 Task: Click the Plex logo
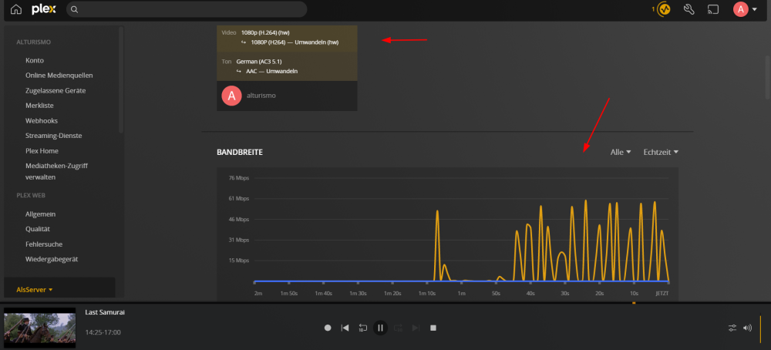[x=44, y=9]
